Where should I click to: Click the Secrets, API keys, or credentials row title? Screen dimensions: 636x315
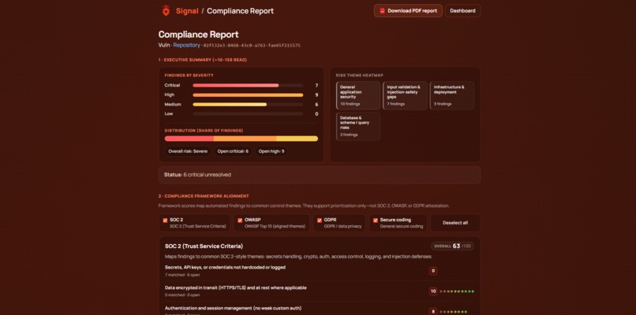[x=225, y=267]
